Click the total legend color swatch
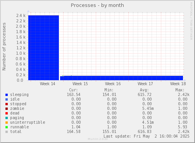Image resolution: width=195 pixels, height=143 pixels. pyautogui.click(x=7, y=132)
